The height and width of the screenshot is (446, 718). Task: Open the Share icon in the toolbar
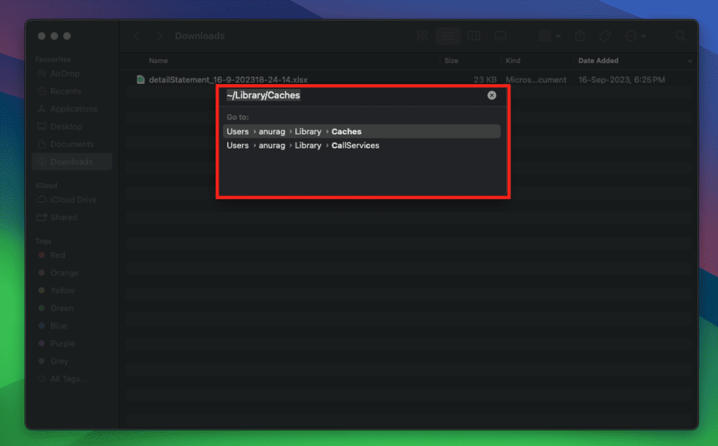pos(579,36)
